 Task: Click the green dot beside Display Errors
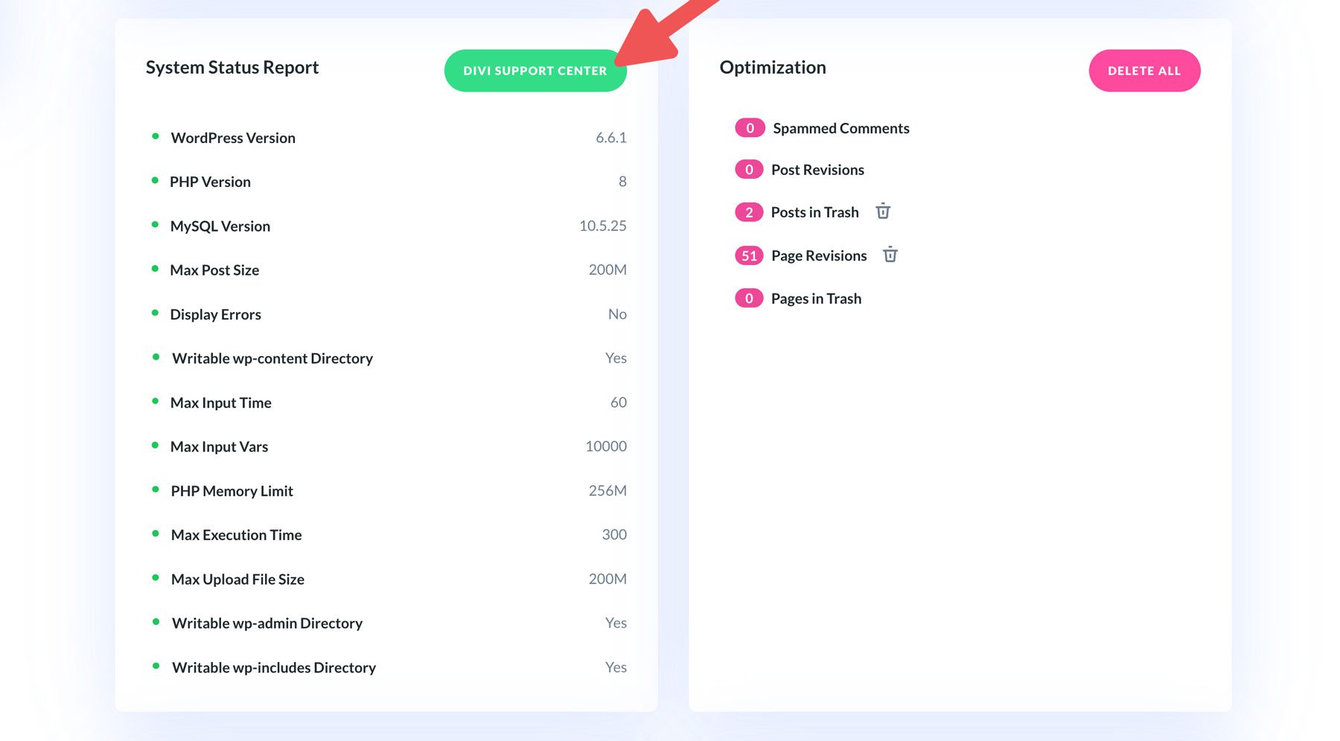point(156,311)
